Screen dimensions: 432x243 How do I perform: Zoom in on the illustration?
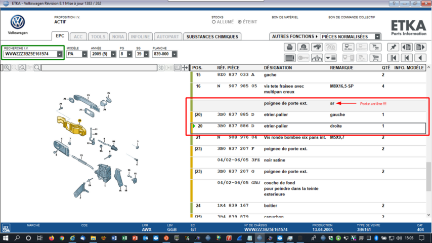point(7,67)
